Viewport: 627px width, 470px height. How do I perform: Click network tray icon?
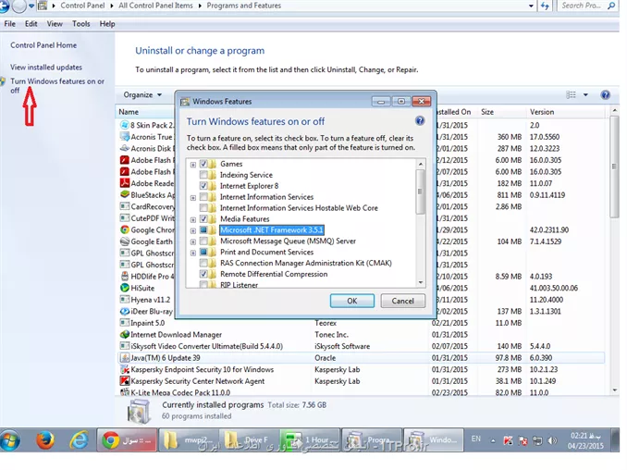(x=537, y=440)
